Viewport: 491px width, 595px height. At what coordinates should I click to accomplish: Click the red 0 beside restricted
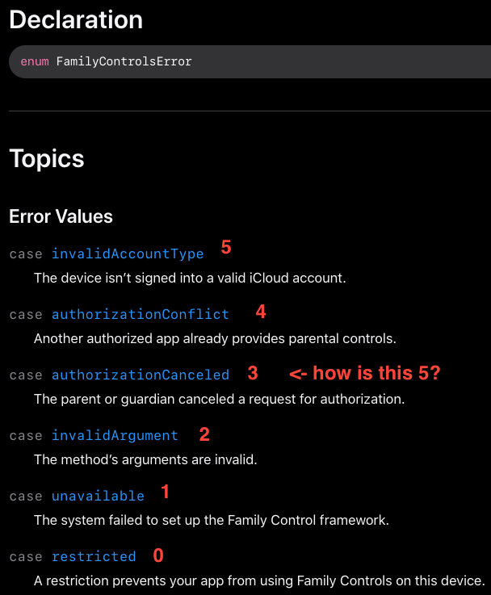(158, 555)
